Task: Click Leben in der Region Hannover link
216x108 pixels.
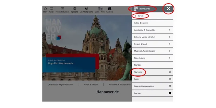Action: point(60,85)
